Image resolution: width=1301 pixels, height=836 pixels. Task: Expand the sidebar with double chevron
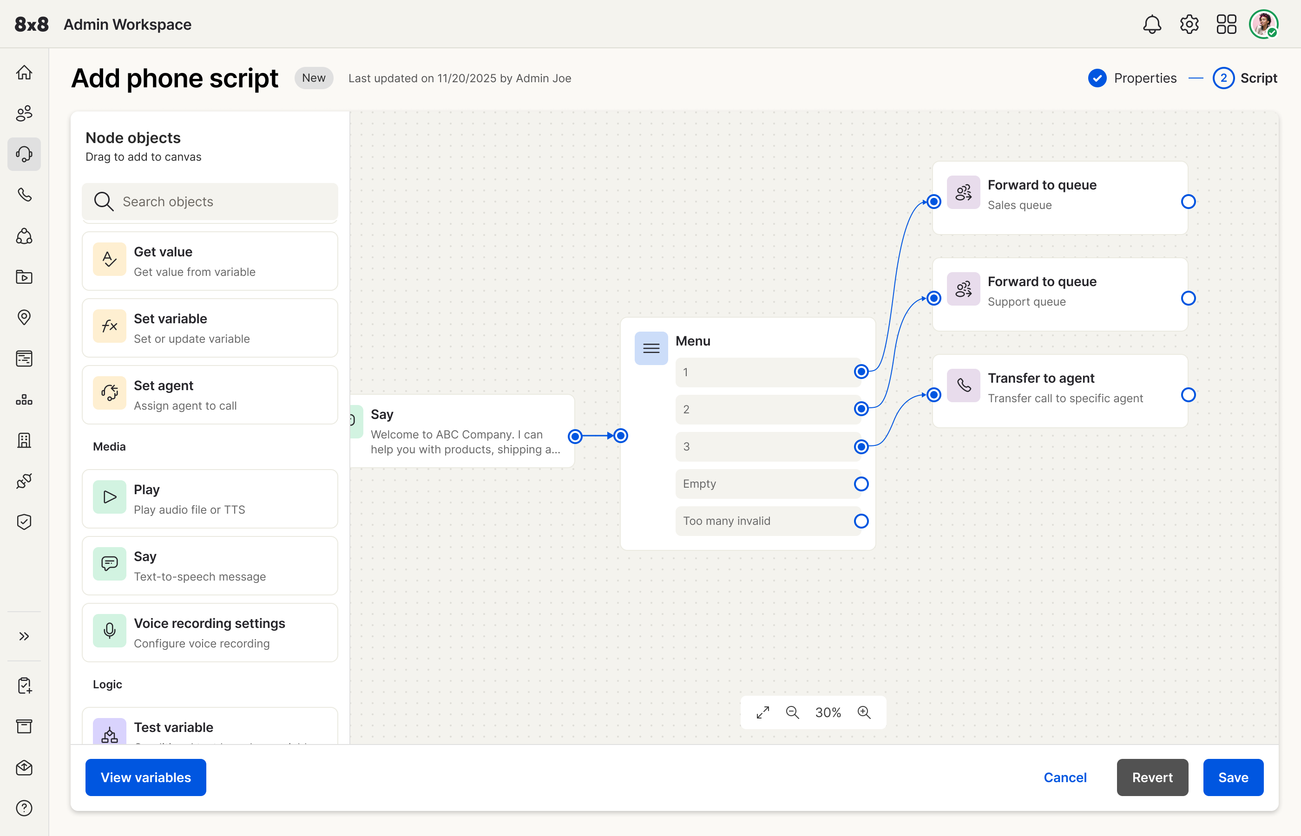pyautogui.click(x=24, y=636)
